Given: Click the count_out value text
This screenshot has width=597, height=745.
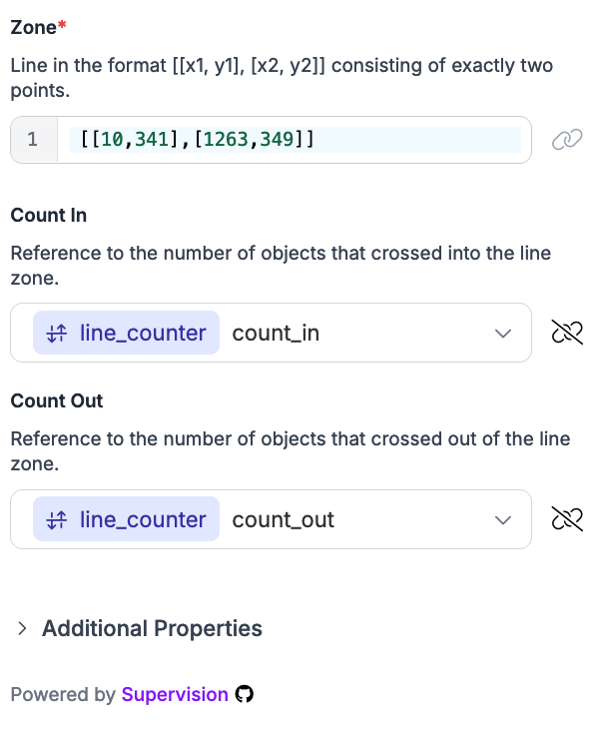Looking at the screenshot, I should coord(284,519).
